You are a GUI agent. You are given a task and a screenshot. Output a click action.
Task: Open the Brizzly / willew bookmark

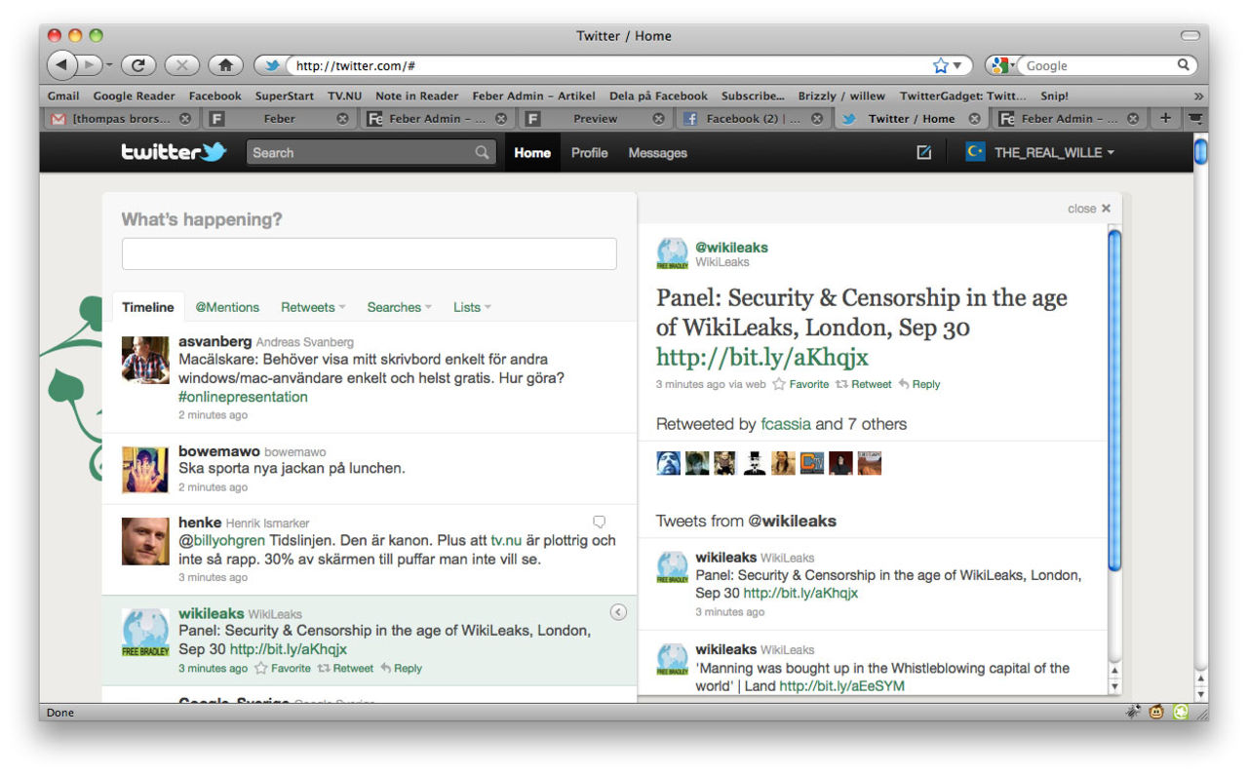(841, 96)
